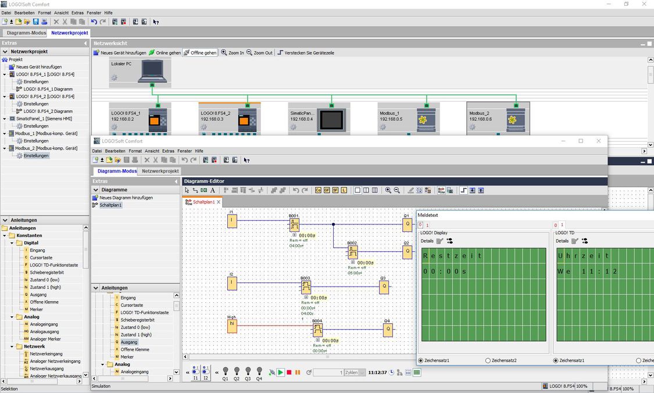This screenshot has height=393, width=654.
Task: Click 'Neues Gerät hinzufügen' in Netzwerksicht toolbar
Action: coord(120,53)
